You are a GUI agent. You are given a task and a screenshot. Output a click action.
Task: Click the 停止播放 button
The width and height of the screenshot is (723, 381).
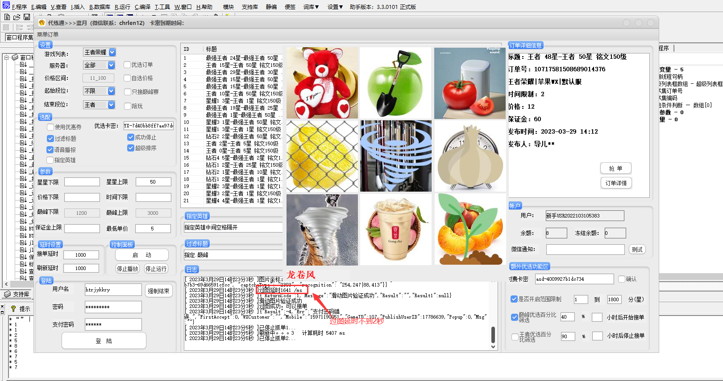(128, 269)
